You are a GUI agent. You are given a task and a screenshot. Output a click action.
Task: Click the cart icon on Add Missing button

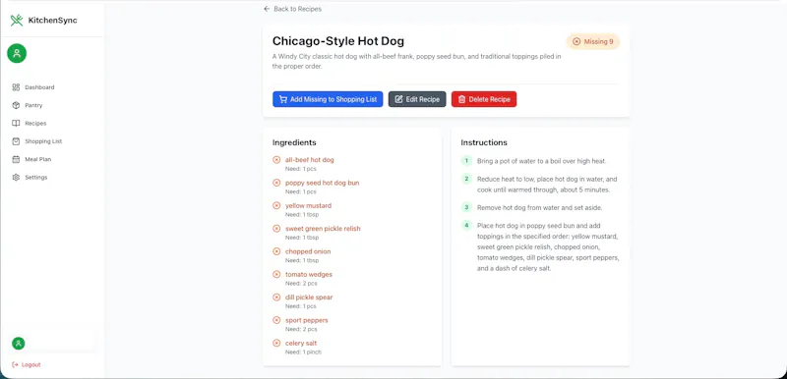click(x=283, y=99)
